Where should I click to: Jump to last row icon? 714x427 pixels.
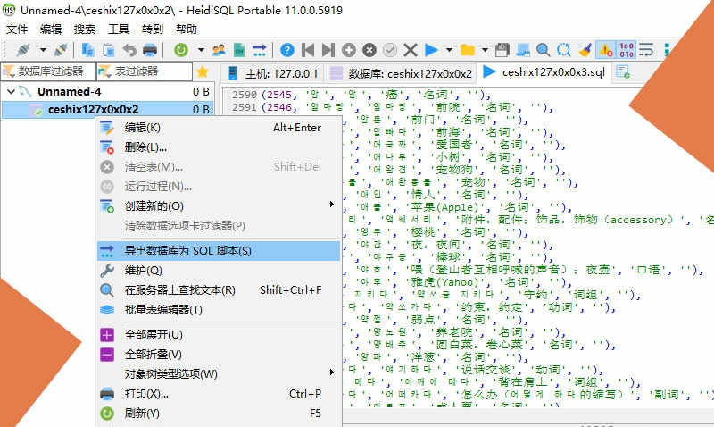(328, 50)
